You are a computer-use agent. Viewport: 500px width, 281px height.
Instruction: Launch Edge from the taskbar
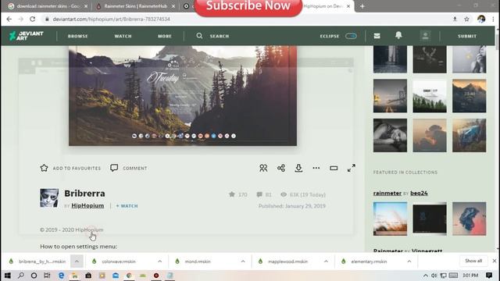61,276
